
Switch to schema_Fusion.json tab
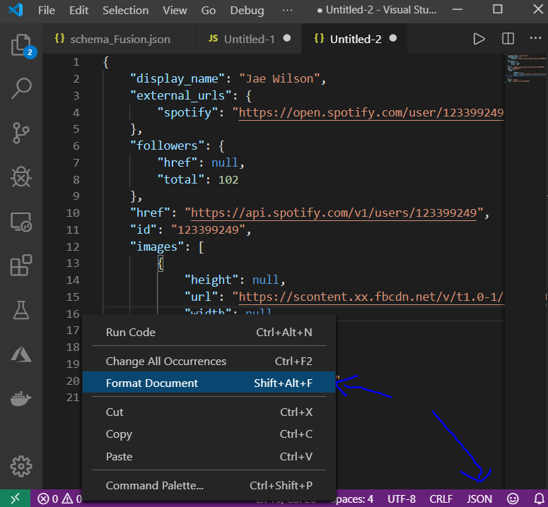119,39
